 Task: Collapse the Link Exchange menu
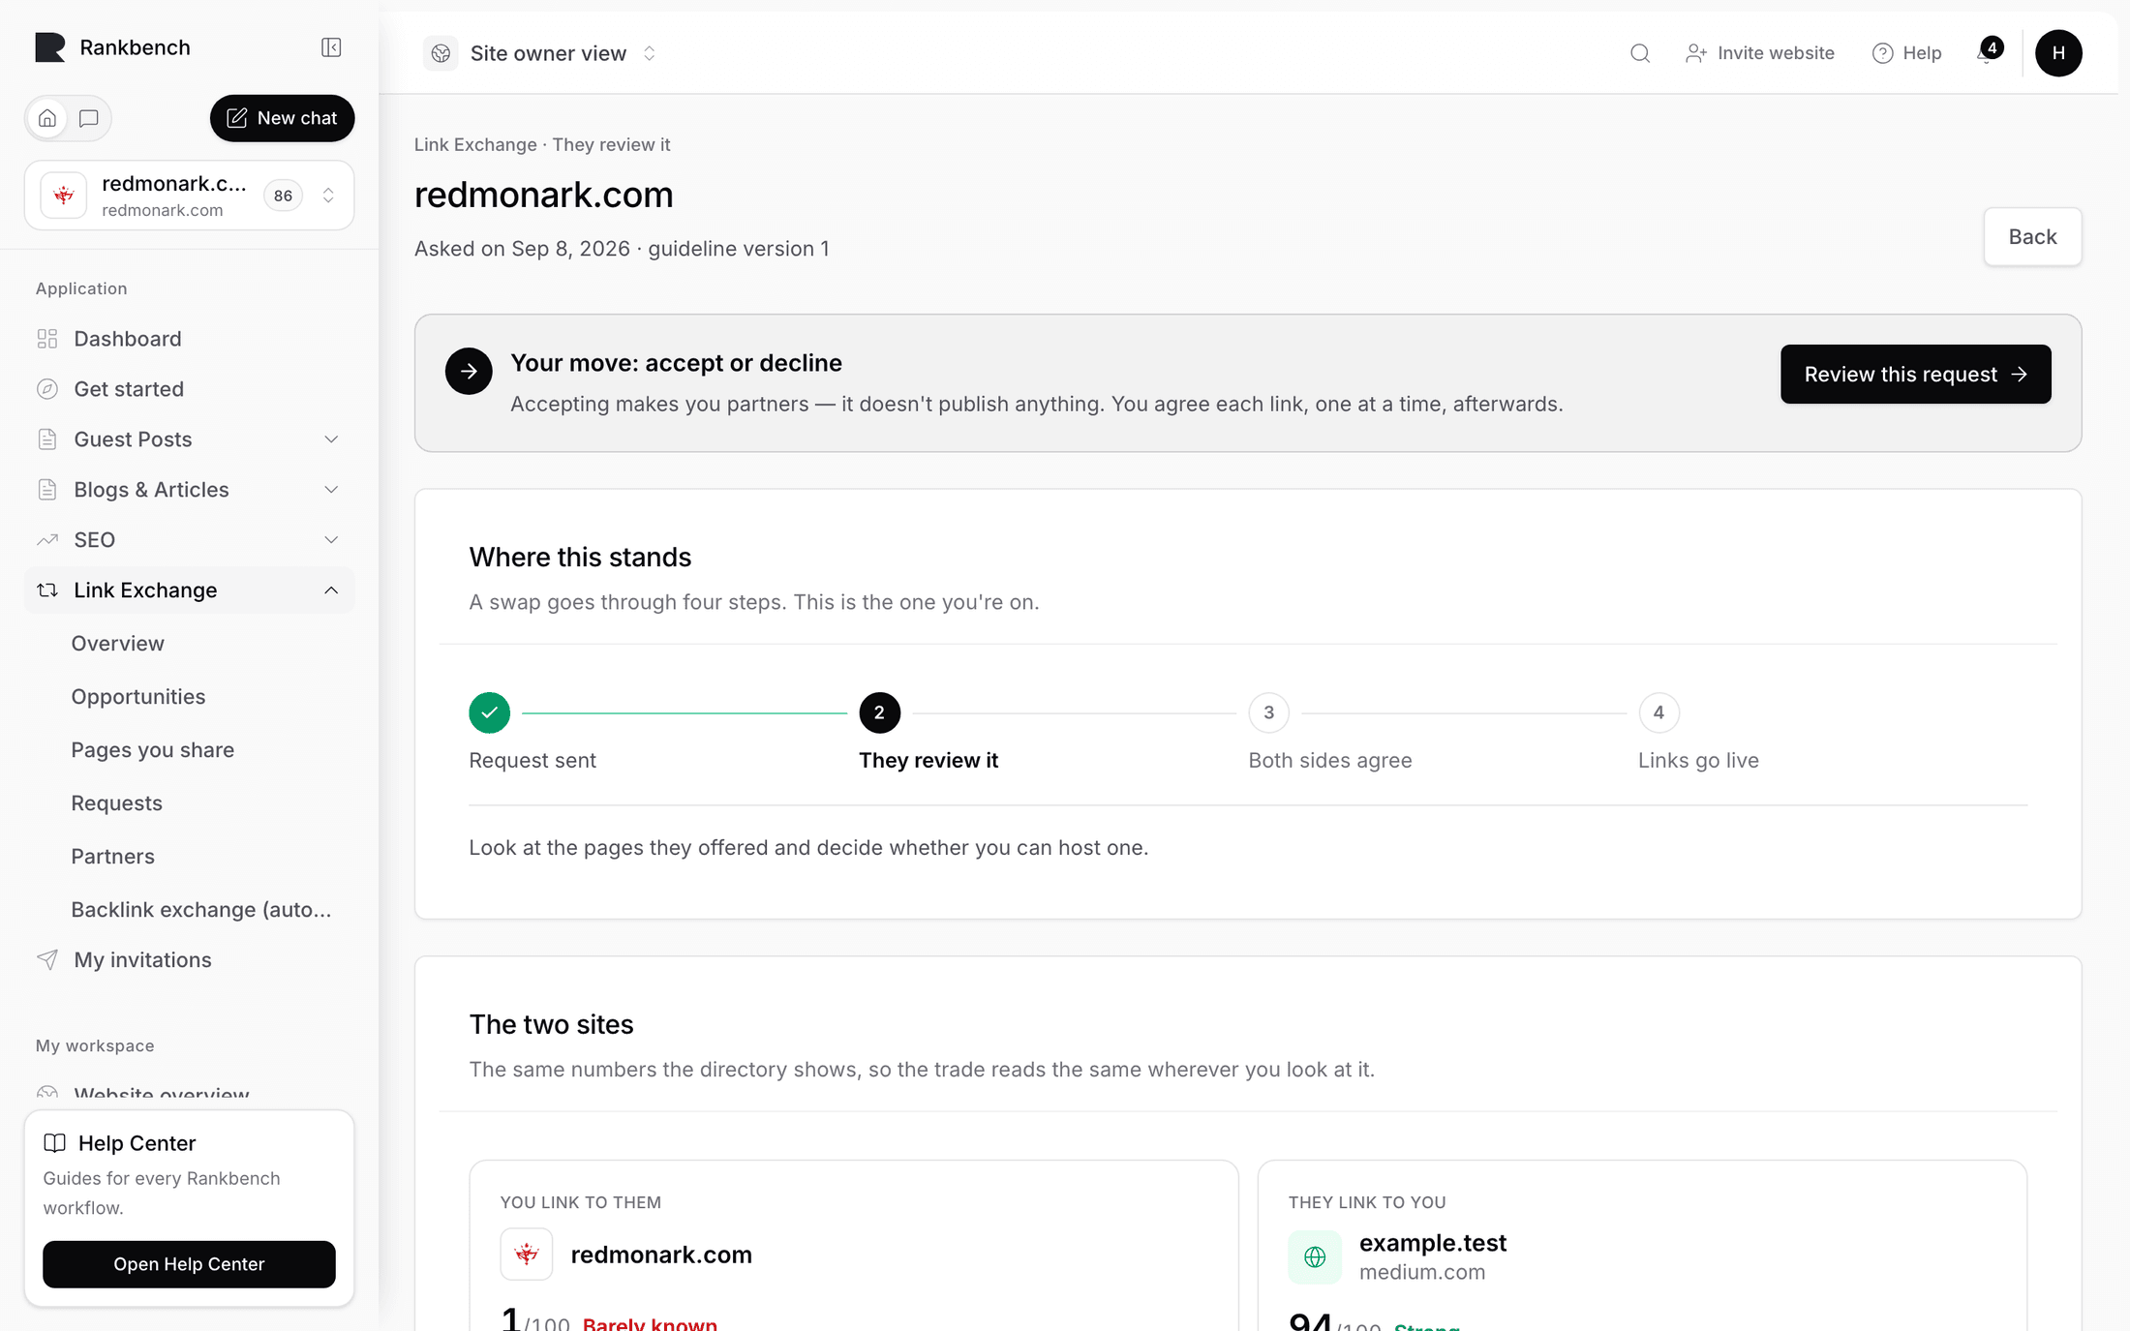click(190, 590)
